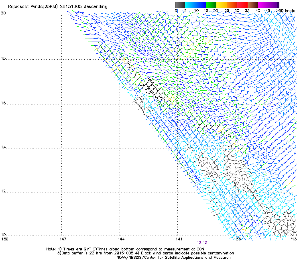The width and height of the screenshot is (297, 260).
Task: Click the brown 35-40 knots legend segment
Action: (x=253, y=5)
